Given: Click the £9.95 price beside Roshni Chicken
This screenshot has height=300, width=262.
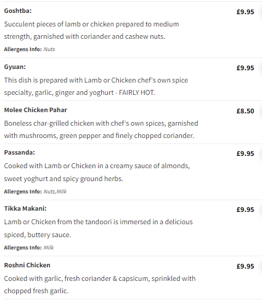Looking at the screenshot, I should [245, 266].
